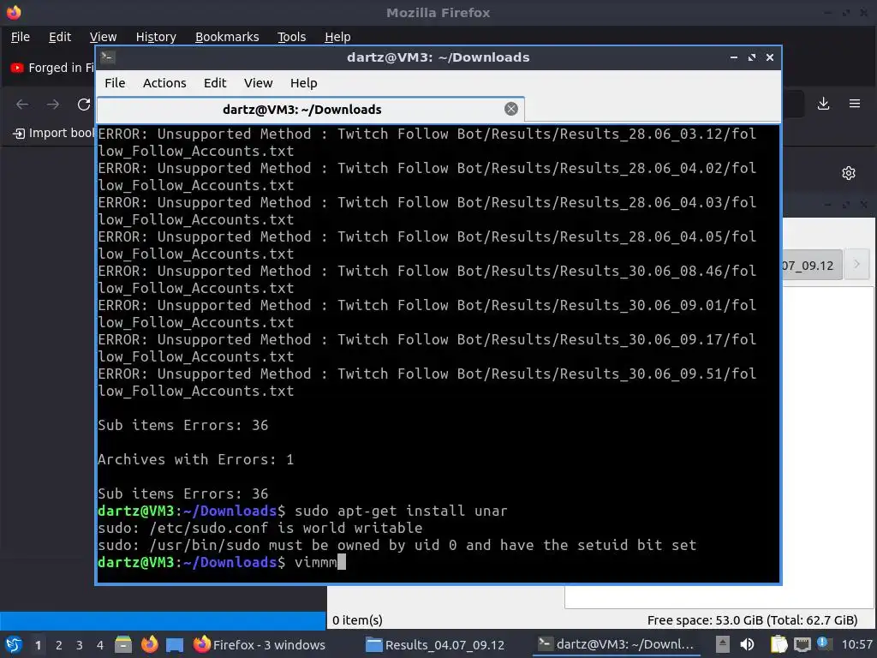Switch to workspace 2
Screen dimensions: 877x658
[x=59, y=645]
